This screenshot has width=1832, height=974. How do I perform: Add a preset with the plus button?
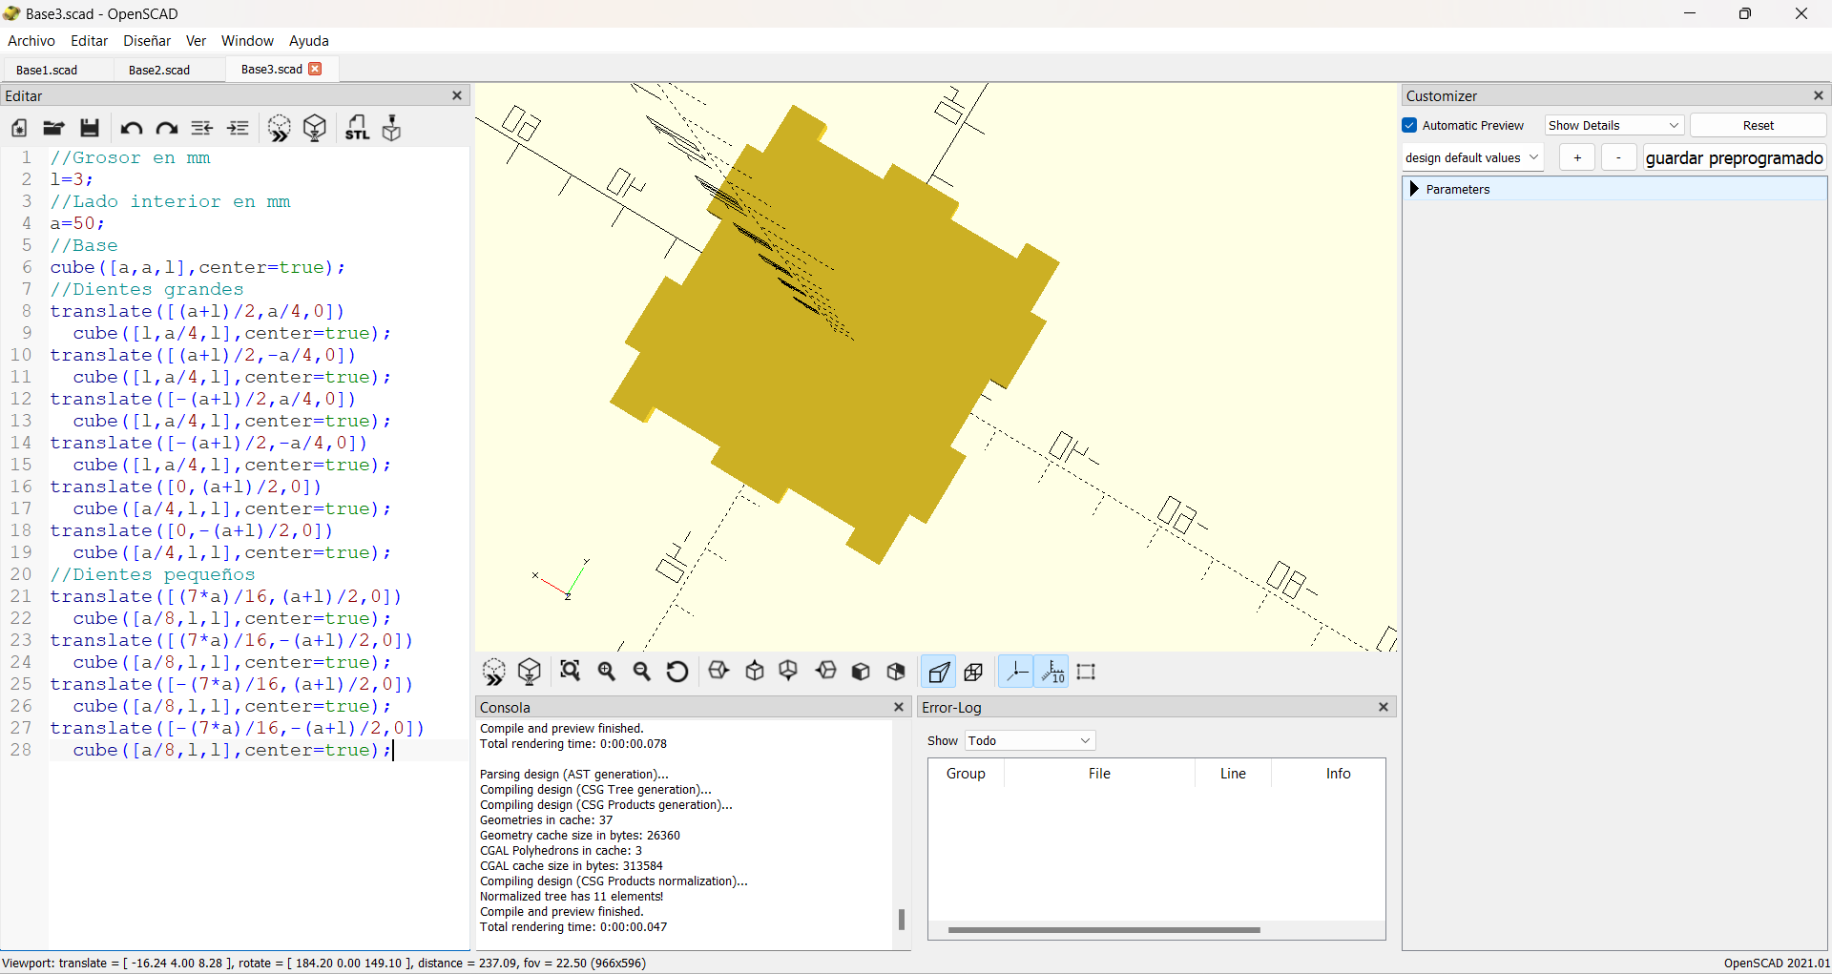point(1577,158)
